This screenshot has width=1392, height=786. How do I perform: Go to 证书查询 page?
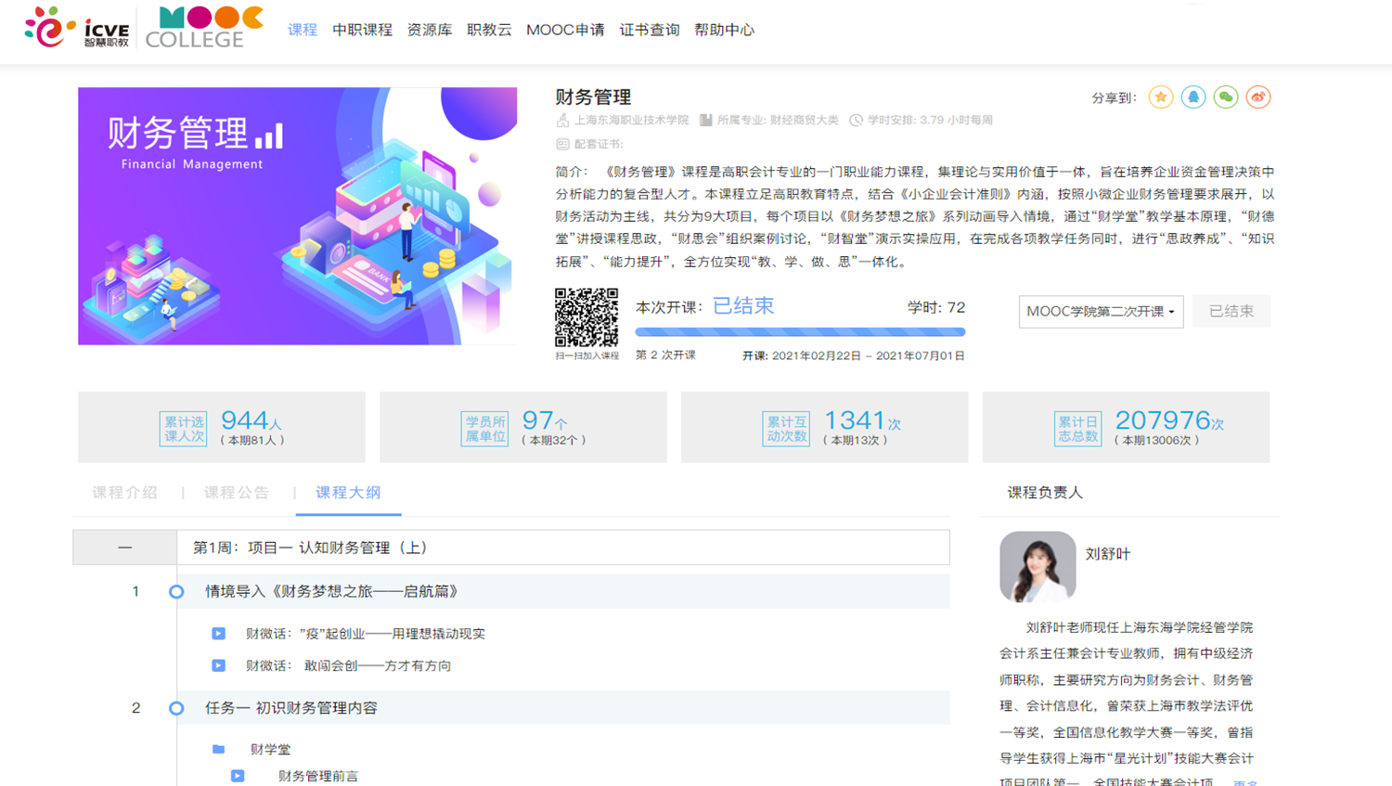tap(650, 30)
